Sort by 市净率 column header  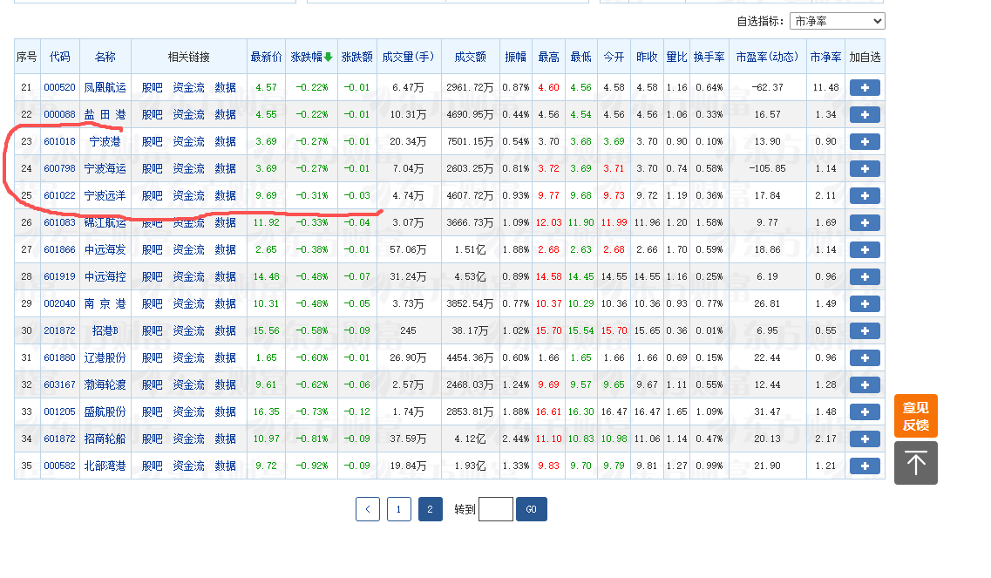click(825, 57)
